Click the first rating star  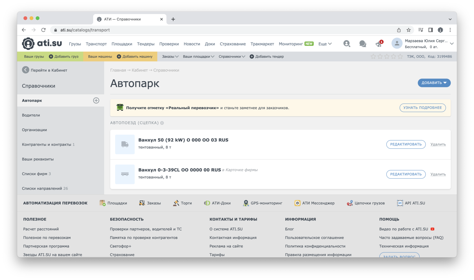point(373,56)
